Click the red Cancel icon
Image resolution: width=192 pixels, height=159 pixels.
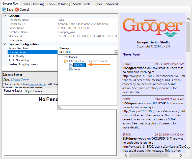coord(17,10)
